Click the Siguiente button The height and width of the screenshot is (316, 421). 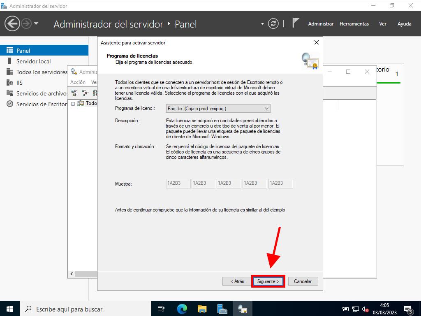[268, 281]
